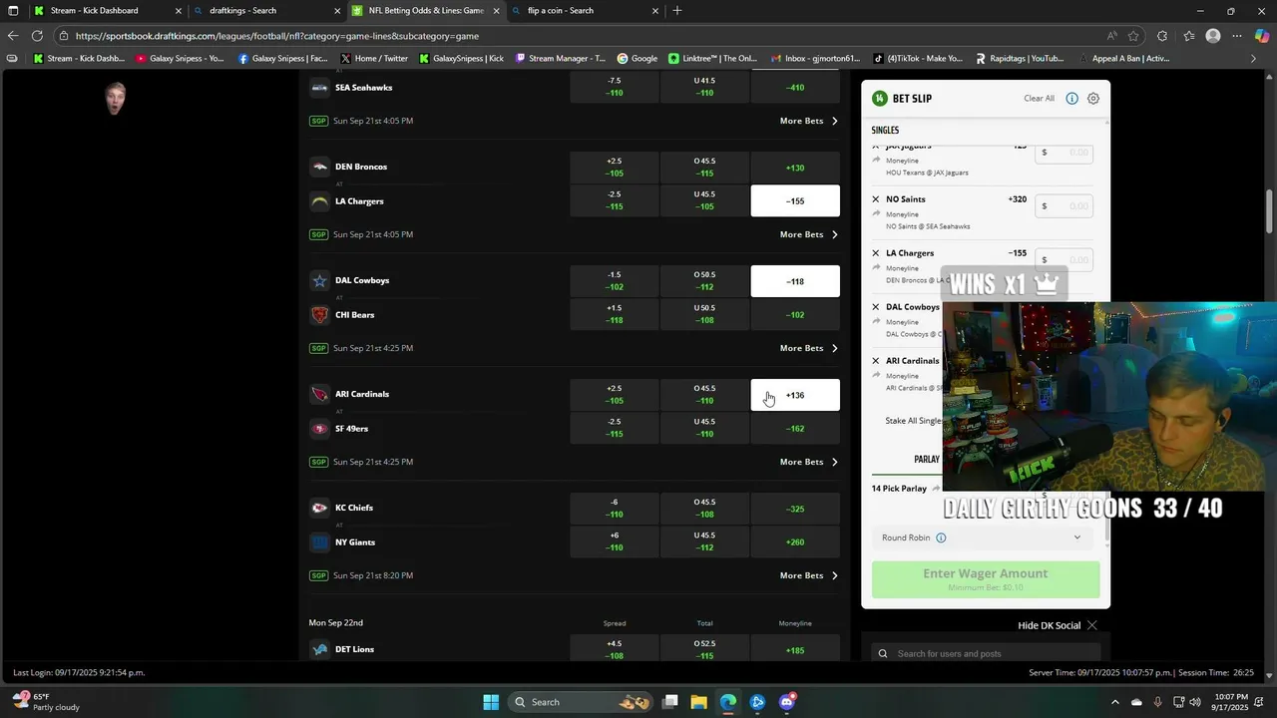Click CHI Bears team logo
The width and height of the screenshot is (1277, 718).
[x=319, y=315]
